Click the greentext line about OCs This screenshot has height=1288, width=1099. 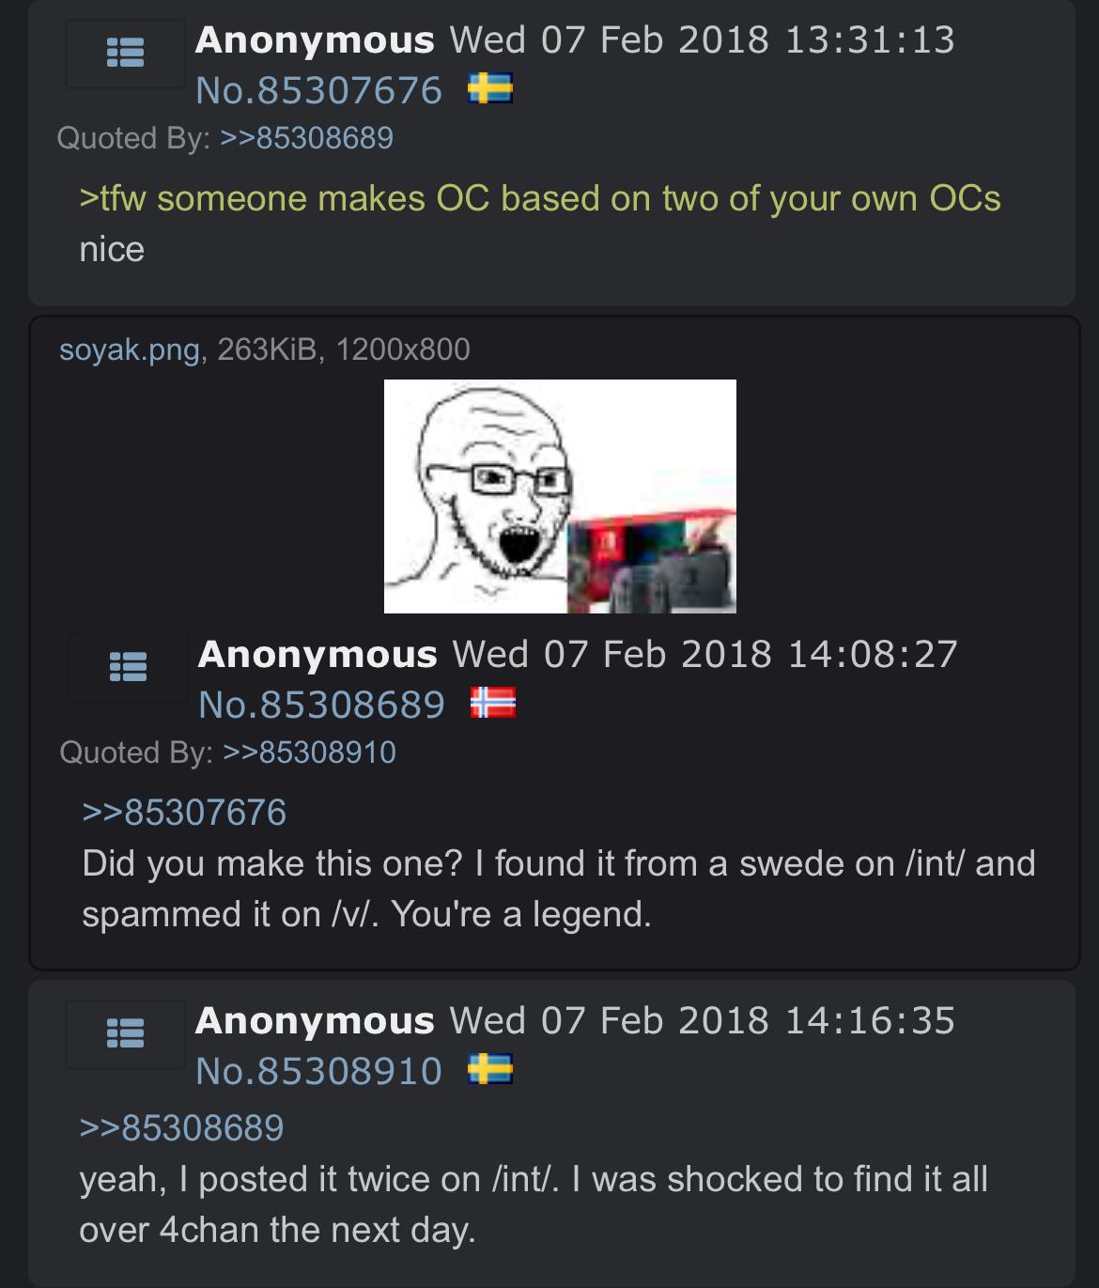click(x=540, y=199)
